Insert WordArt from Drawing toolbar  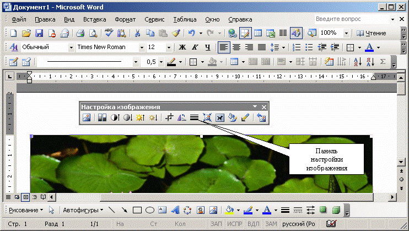[x=175, y=210]
